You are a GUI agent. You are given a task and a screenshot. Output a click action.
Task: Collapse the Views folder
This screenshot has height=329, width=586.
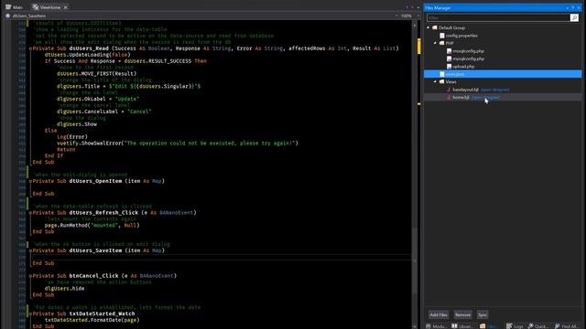[435, 81]
